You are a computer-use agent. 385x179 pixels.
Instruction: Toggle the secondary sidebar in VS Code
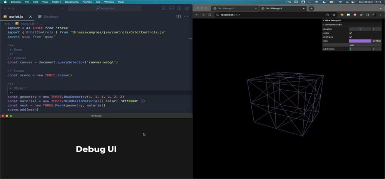[179, 8]
